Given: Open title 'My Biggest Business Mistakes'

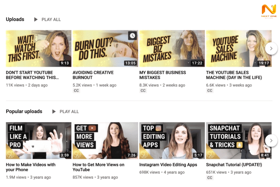Looking at the screenshot, I should click(x=162, y=75).
